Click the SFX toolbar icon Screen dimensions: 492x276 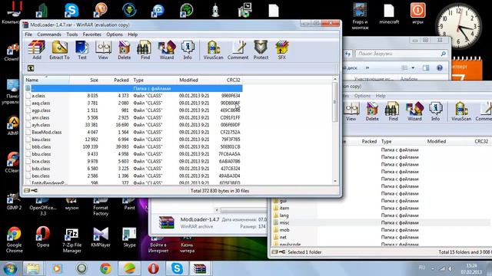[282, 50]
